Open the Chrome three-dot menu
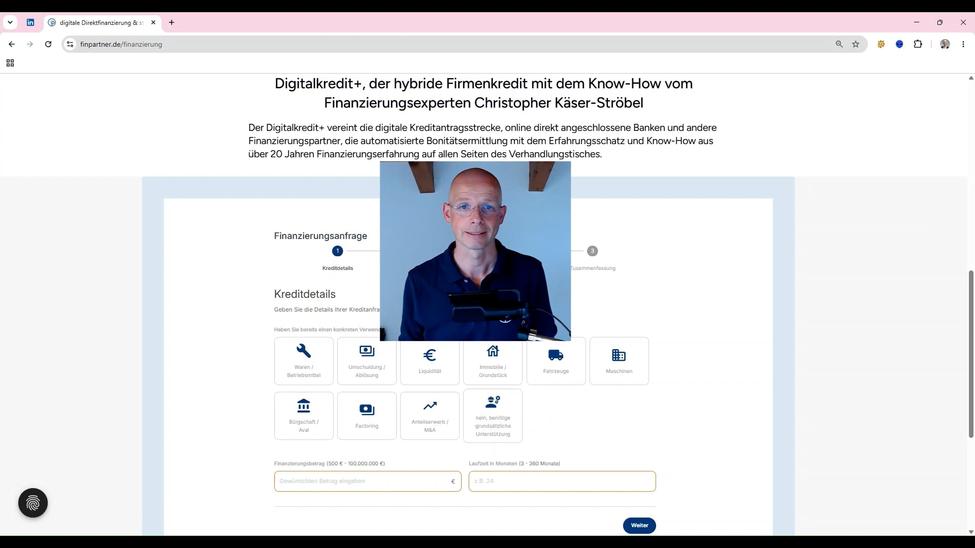 [963, 44]
